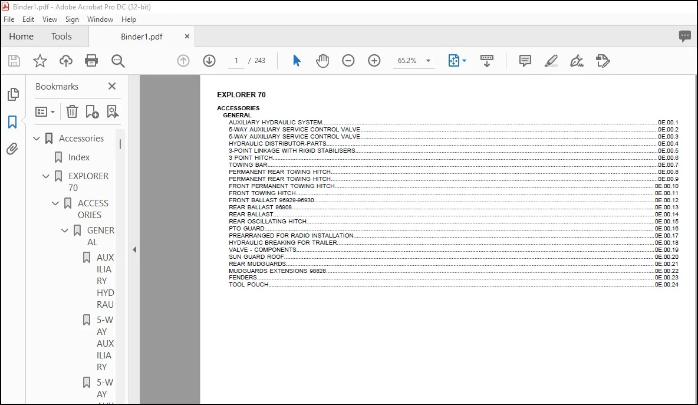
Task: Follow SUN GUARD ROOF contents link
Action: coord(256,257)
